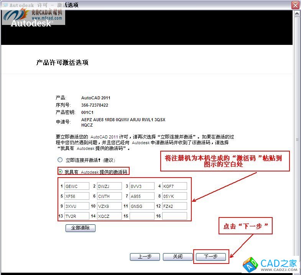
Task: Click activation code field 1 containing GEWC
Action: [77, 186]
